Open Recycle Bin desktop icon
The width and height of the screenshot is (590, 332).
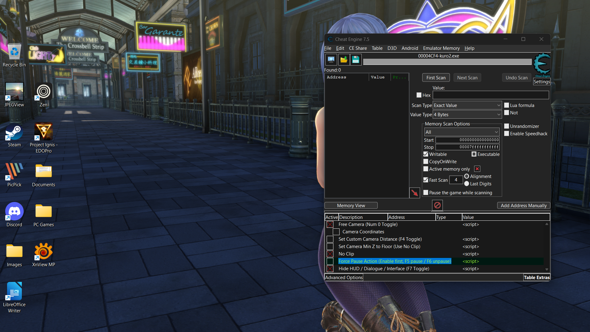pyautogui.click(x=14, y=55)
